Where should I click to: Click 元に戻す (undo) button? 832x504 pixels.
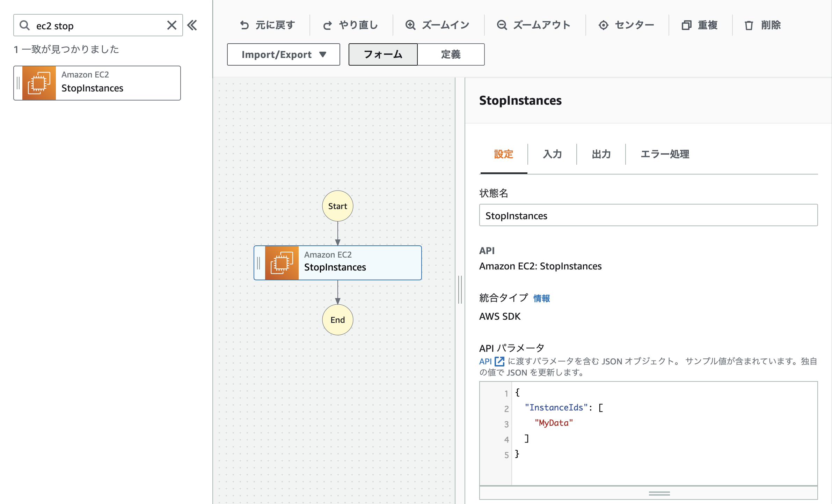click(267, 25)
